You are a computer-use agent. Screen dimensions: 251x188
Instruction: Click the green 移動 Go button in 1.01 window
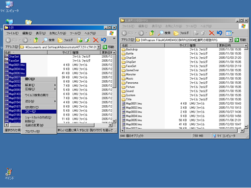[x=108, y=47]
